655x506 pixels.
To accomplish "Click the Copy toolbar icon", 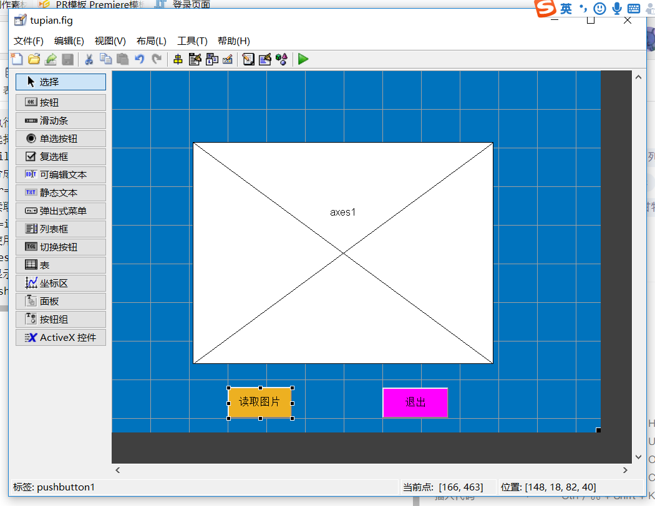I will click(105, 59).
